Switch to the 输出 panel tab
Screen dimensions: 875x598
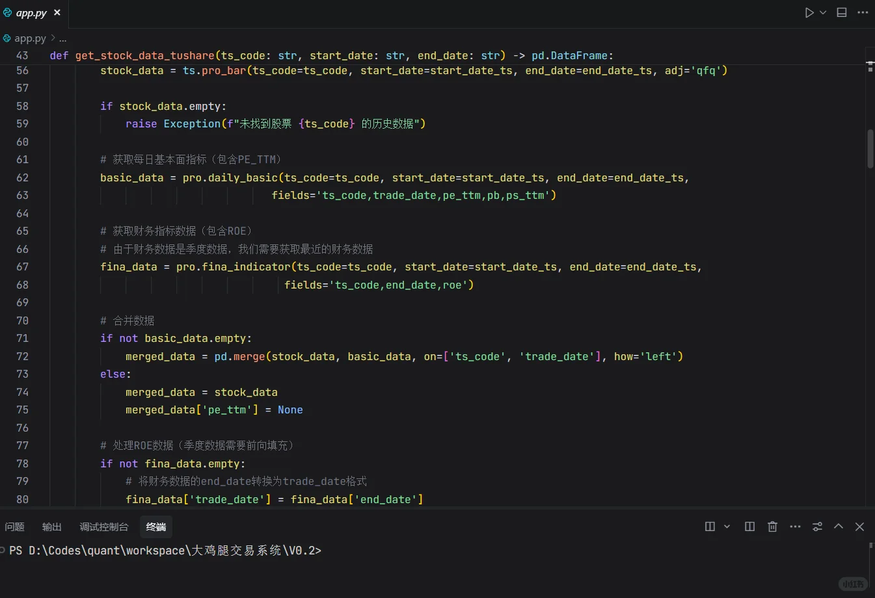52,526
